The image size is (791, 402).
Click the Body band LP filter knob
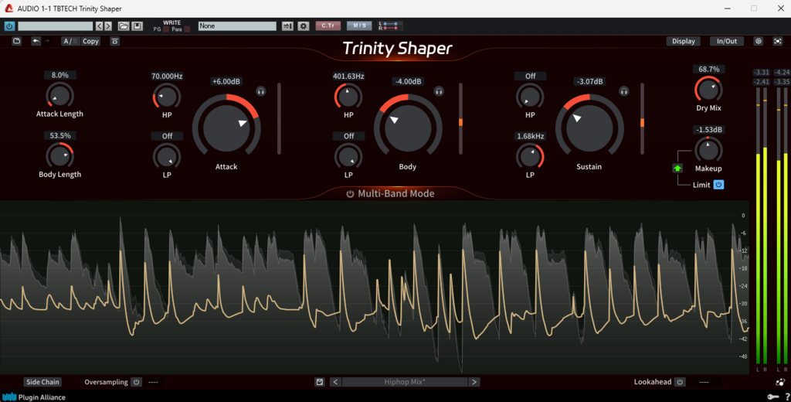[x=348, y=157]
